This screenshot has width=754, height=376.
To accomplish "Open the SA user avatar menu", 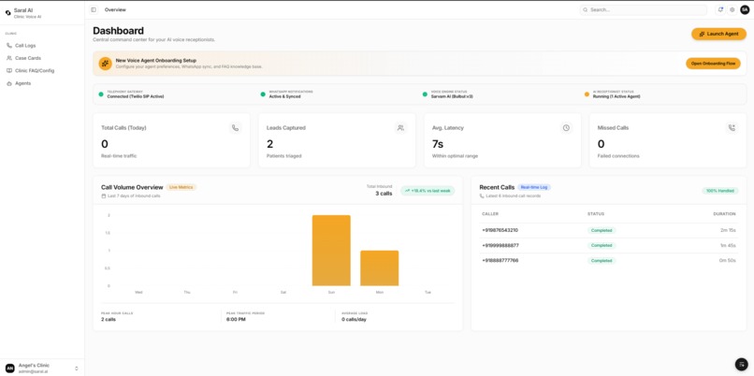I will click(x=745, y=9).
